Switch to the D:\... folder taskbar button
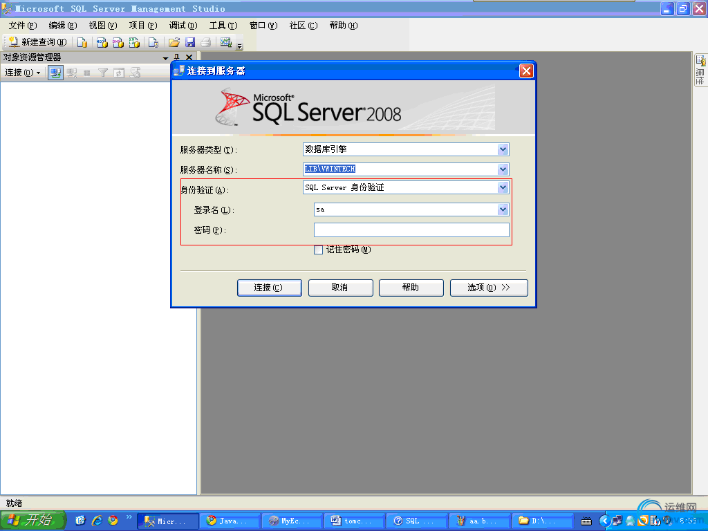 (542, 521)
